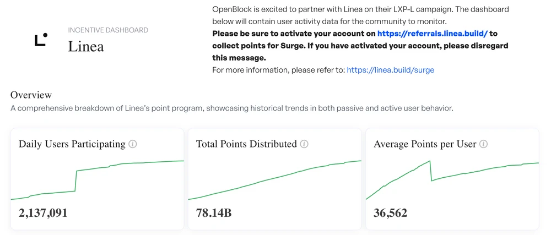The width and height of the screenshot is (551, 235).
Task: Click the Linea dashboard title
Action: coord(86,46)
